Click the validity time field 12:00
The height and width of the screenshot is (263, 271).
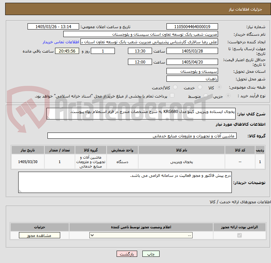[140, 62]
